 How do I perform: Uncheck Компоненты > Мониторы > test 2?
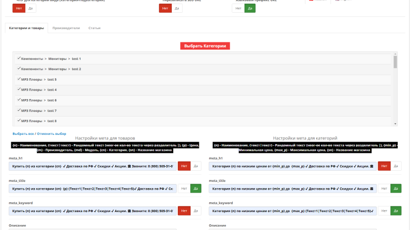(19, 68)
